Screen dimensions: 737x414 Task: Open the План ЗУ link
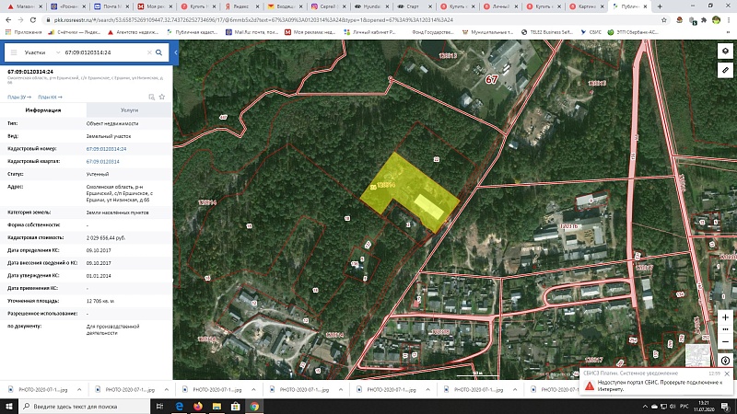click(18, 97)
